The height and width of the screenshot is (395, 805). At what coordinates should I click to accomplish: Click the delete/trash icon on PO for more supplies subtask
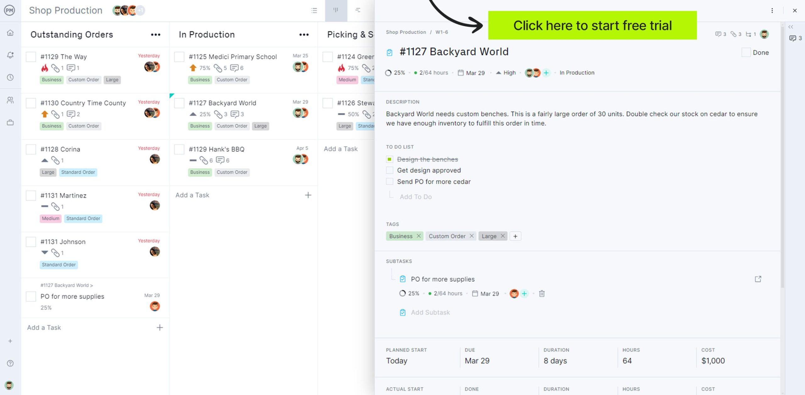point(541,293)
